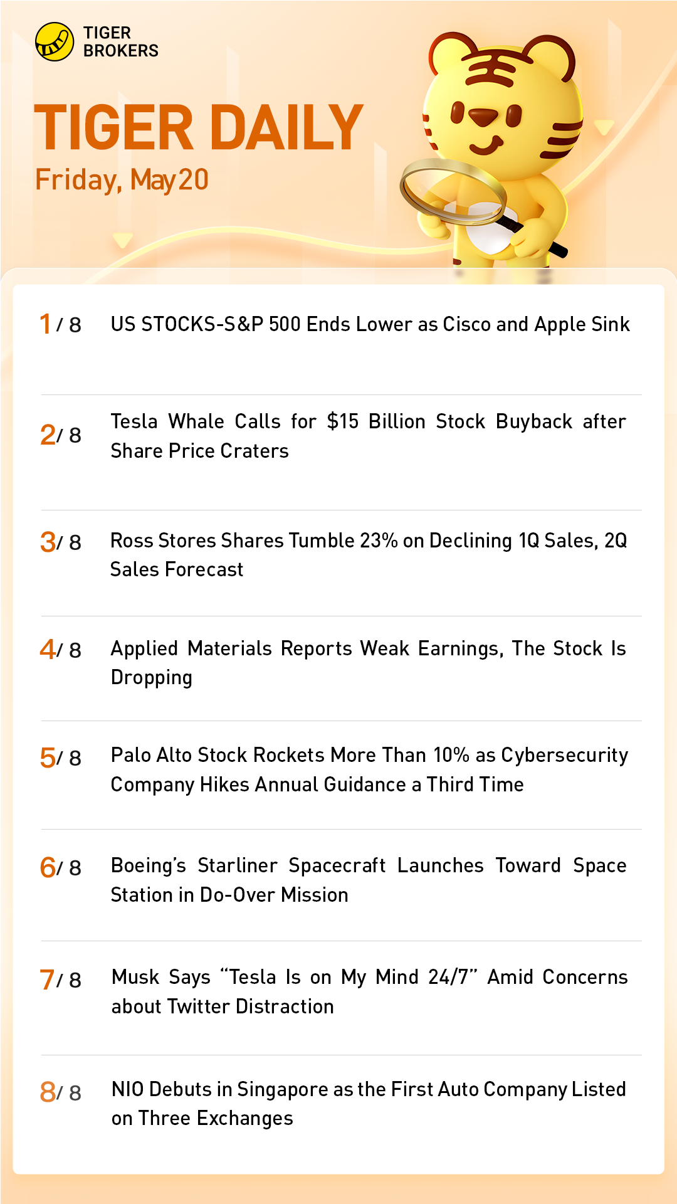The width and height of the screenshot is (677, 1204).
Task: Open the Musk Tesla on My Mind story
Action: [x=369, y=991]
